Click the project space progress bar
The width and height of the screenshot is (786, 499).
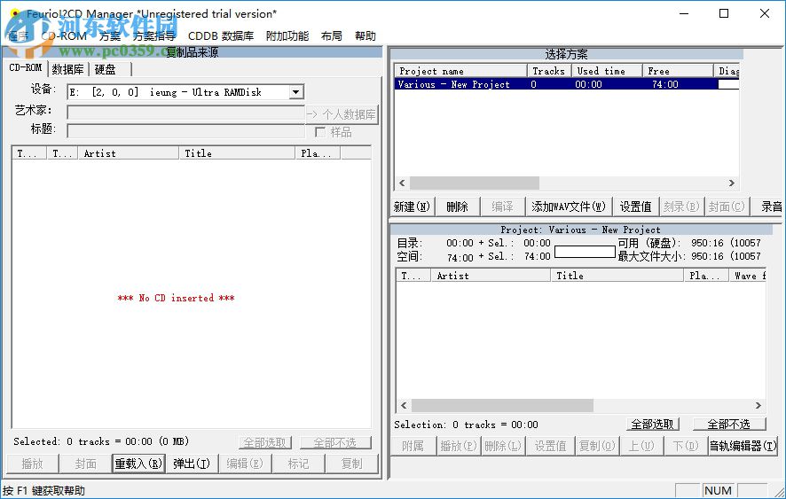tap(585, 252)
